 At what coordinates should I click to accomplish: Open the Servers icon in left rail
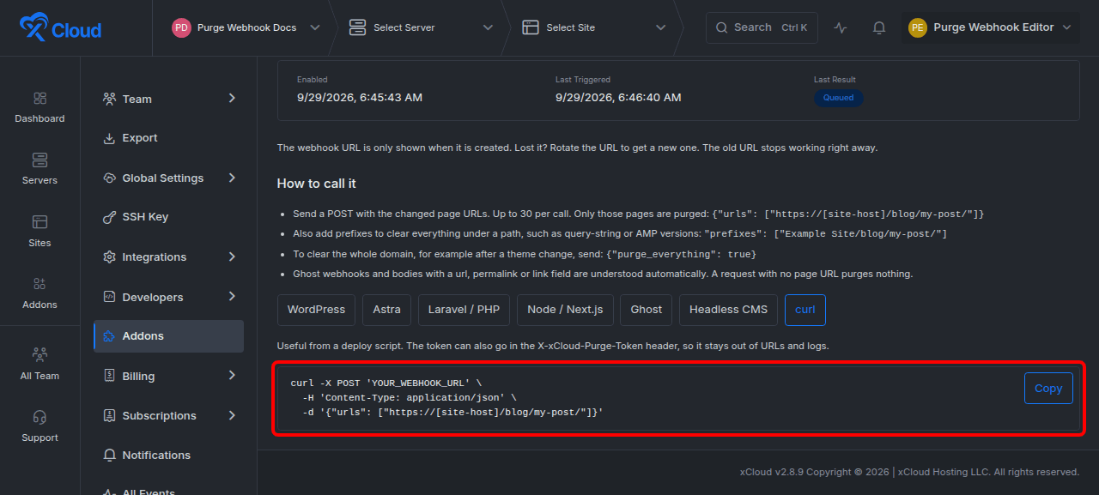tap(39, 160)
